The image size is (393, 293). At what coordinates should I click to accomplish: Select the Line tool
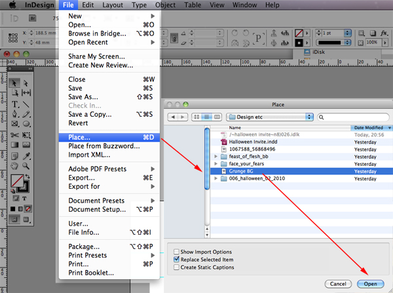click(x=26, y=104)
